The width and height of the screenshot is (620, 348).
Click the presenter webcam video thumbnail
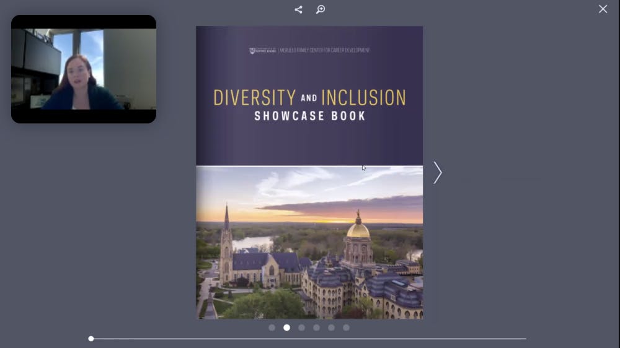click(84, 69)
